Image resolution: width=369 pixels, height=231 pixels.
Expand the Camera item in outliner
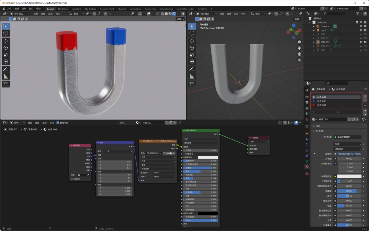click(314, 26)
